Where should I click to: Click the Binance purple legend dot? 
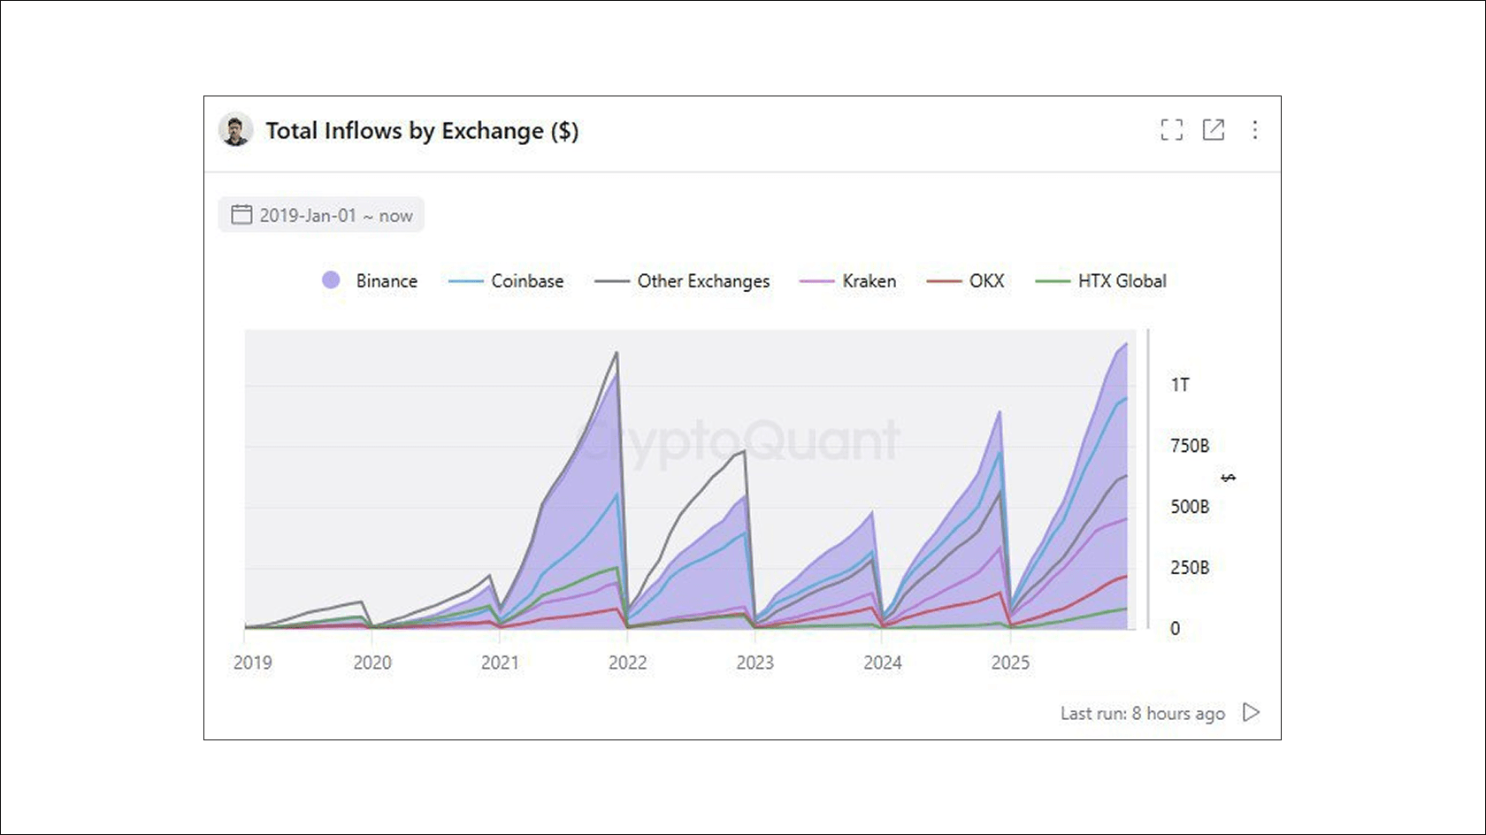pos(331,280)
